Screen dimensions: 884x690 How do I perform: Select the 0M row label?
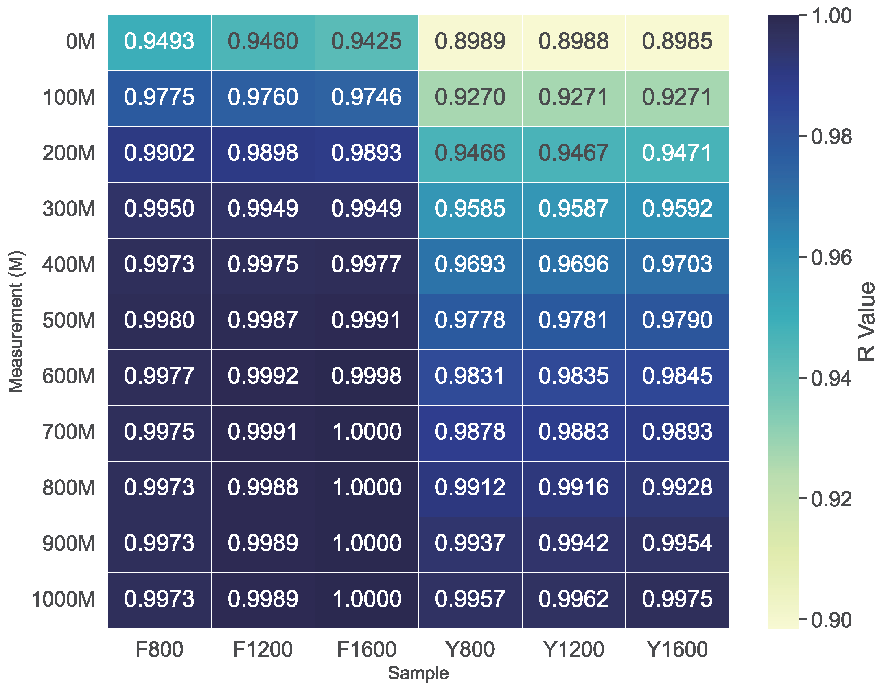click(81, 42)
